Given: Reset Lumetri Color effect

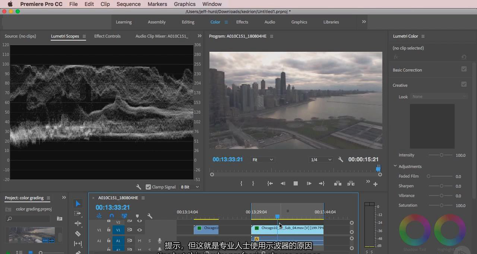Looking at the screenshot, I should point(464,57).
